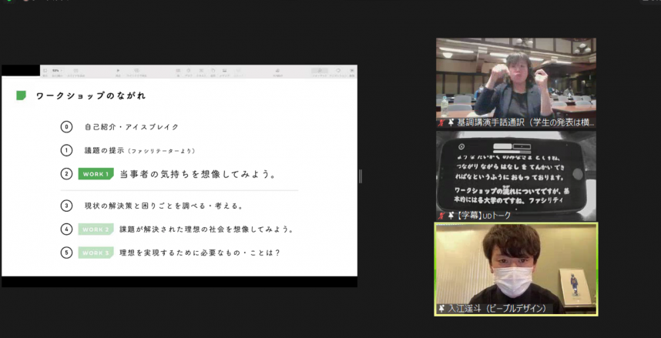The height and width of the screenshot is (338, 661).
Task: Click the Chart icon in the toolbar
Action: pos(189,71)
